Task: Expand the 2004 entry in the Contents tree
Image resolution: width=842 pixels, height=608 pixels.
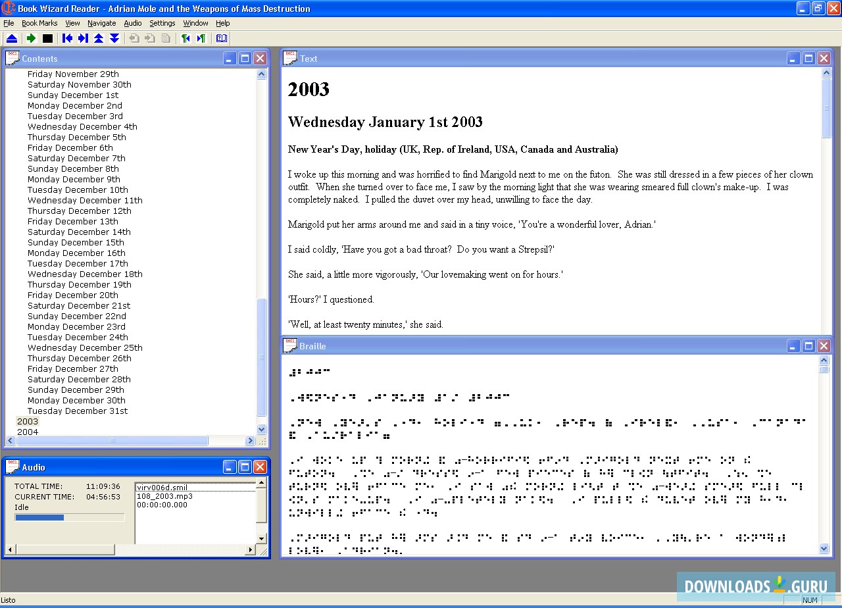Action: click(x=27, y=432)
